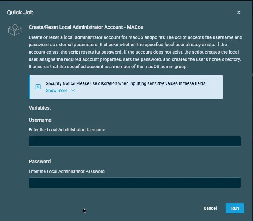Screen dimensions: 253x221
Task: Click the "Please use discretion" notice sentence
Action: point(141,83)
